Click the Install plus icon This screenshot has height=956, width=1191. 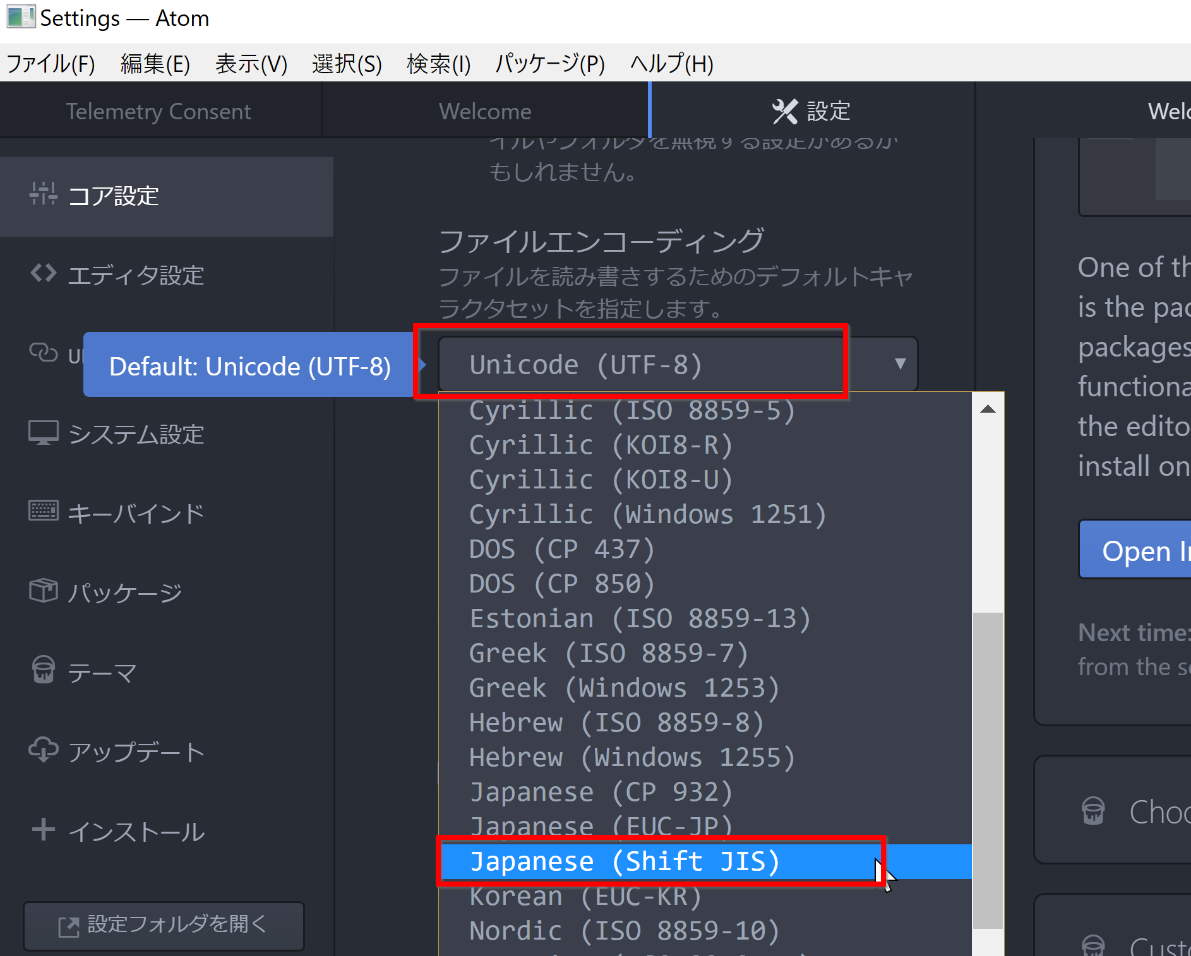[44, 829]
